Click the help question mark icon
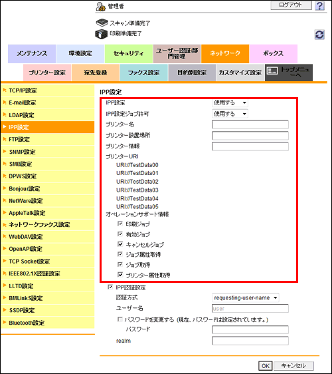Image resolution: width=332 pixels, height=374 pixels. [319, 5]
